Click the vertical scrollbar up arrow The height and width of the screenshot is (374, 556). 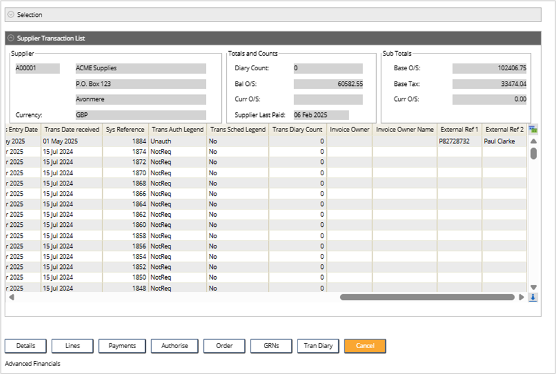(x=533, y=141)
